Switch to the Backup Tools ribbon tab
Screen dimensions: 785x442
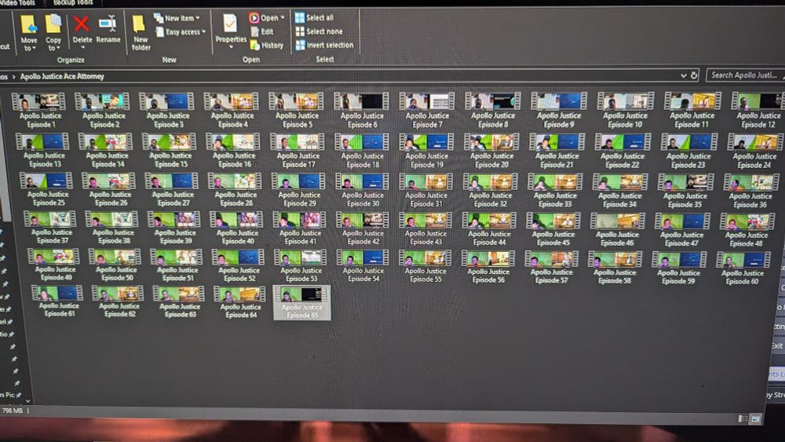pyautogui.click(x=73, y=3)
